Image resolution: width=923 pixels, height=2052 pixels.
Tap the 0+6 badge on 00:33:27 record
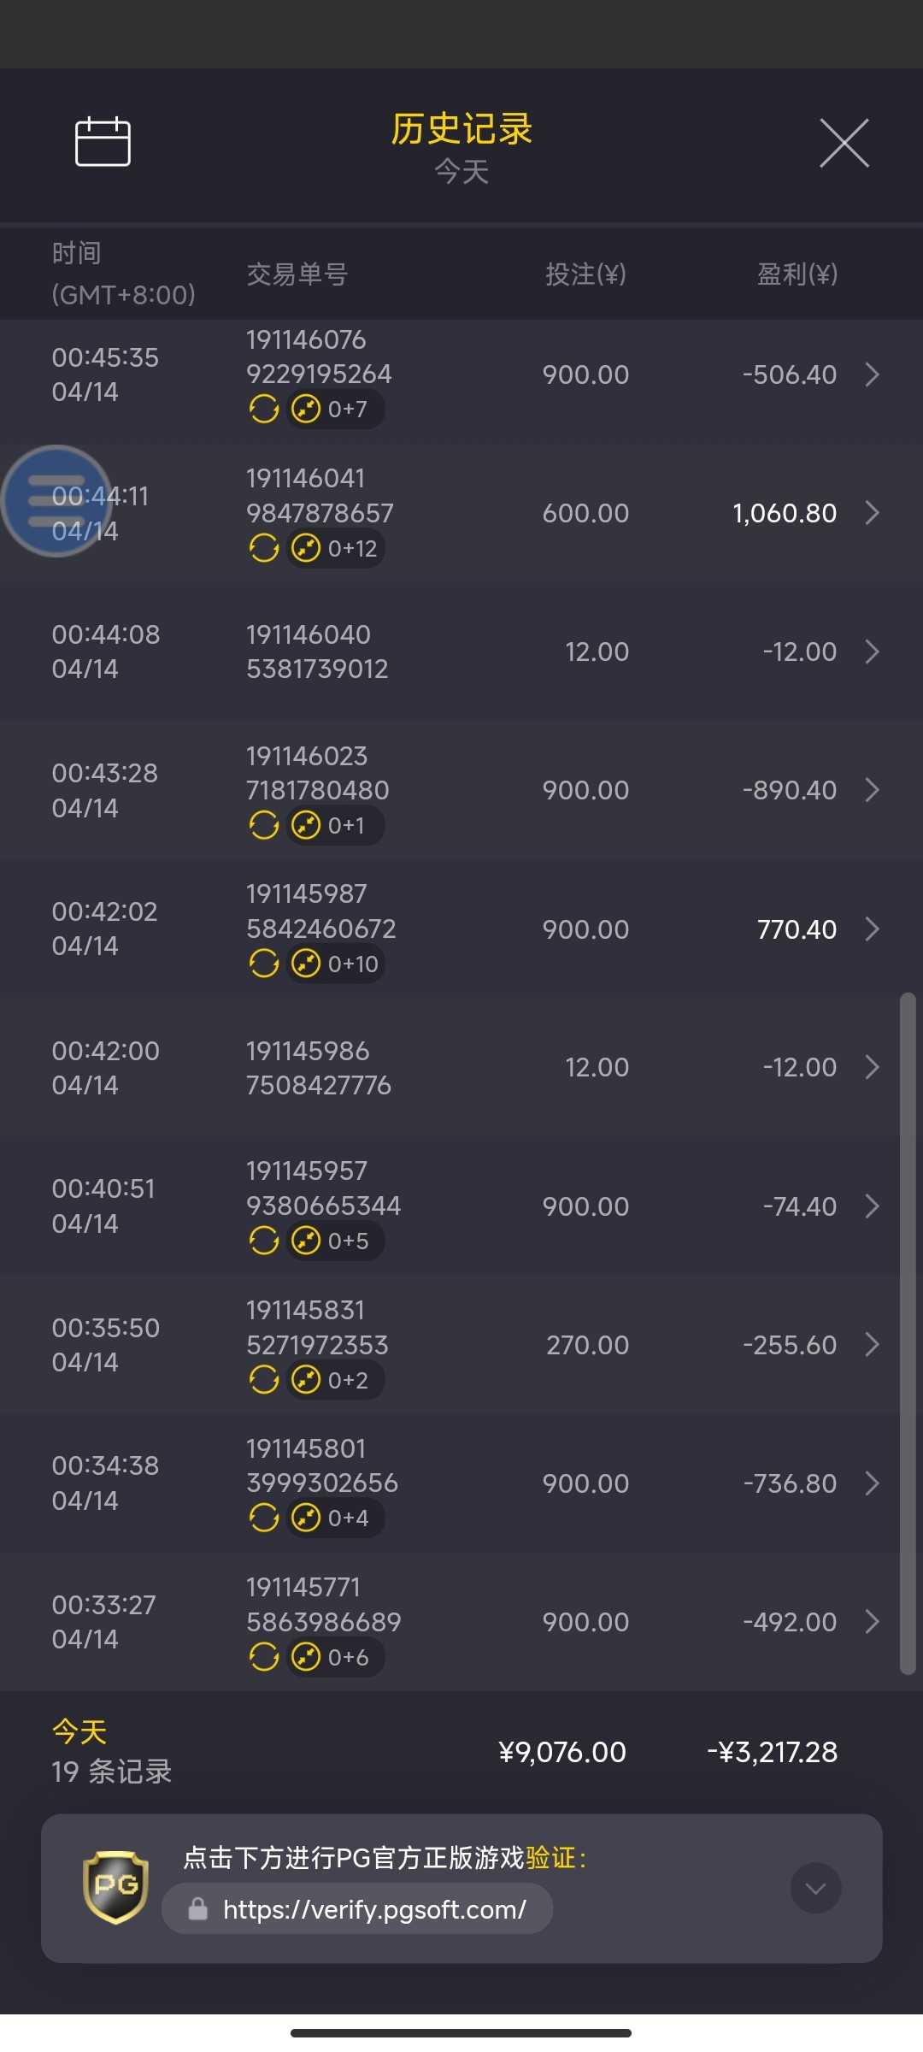334,1657
